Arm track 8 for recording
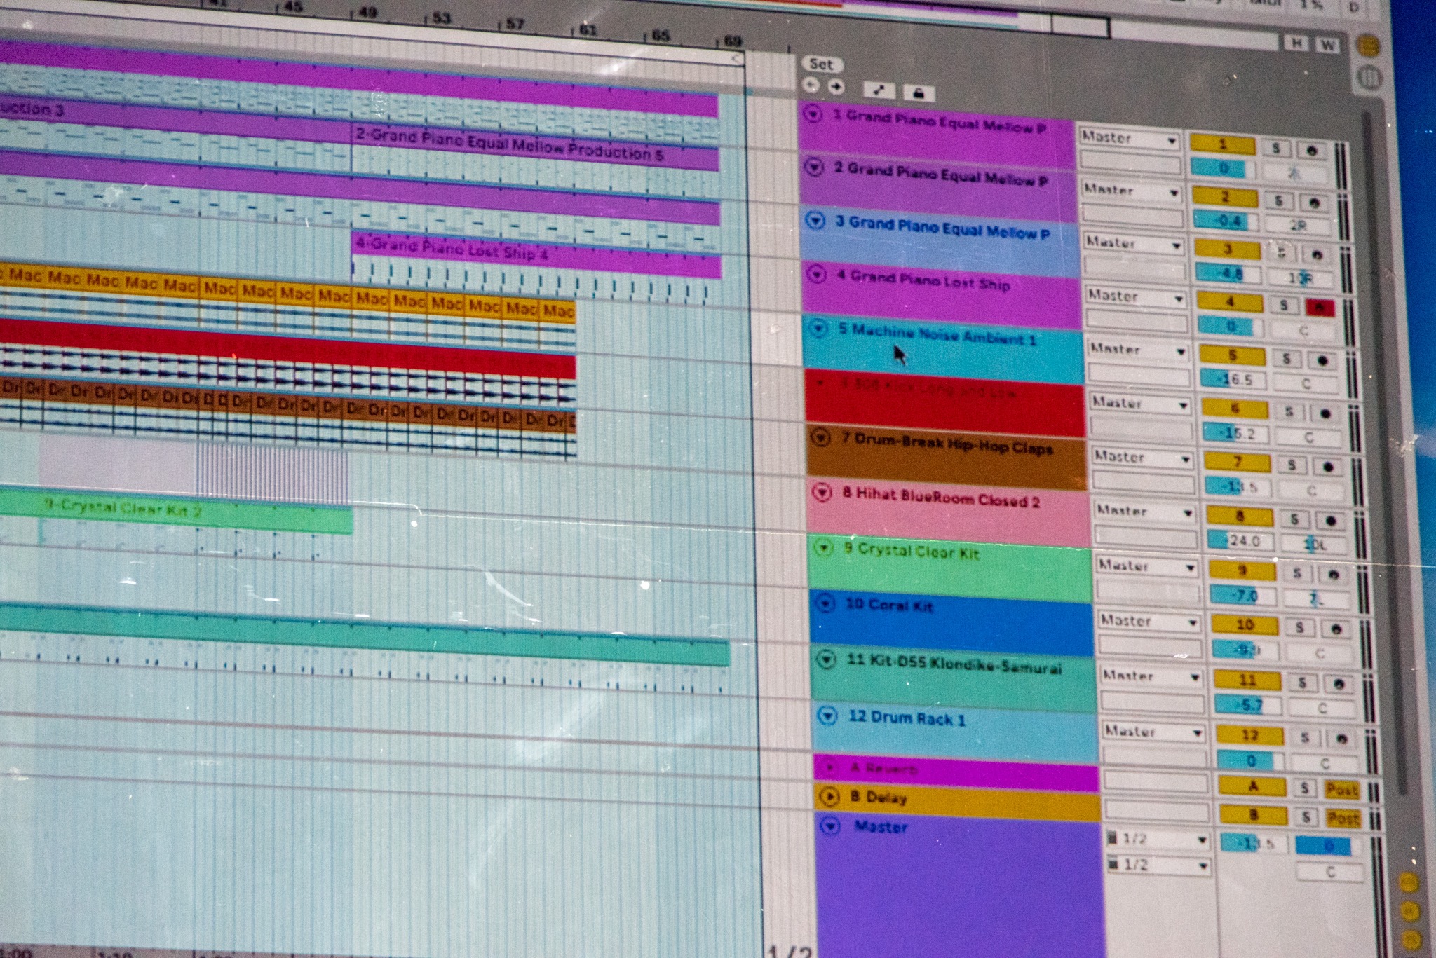 (x=1331, y=521)
